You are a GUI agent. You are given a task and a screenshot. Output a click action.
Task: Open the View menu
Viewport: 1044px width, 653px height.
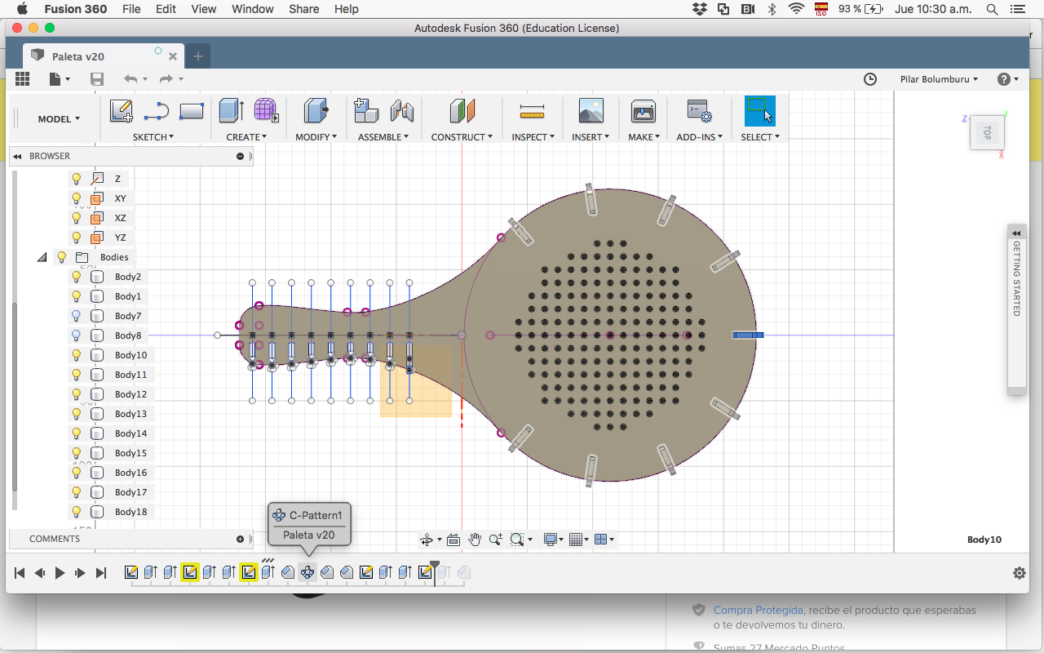pyautogui.click(x=204, y=9)
